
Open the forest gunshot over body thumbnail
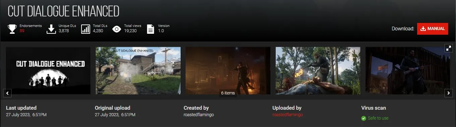(x=318, y=71)
